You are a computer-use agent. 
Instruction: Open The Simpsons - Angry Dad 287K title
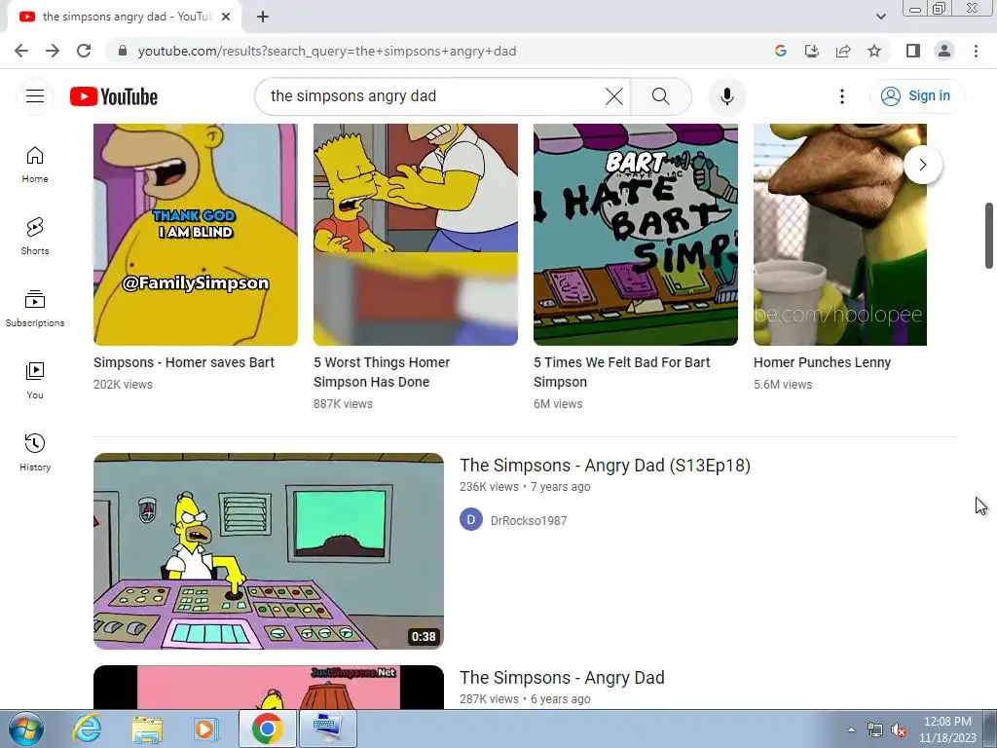click(x=562, y=678)
